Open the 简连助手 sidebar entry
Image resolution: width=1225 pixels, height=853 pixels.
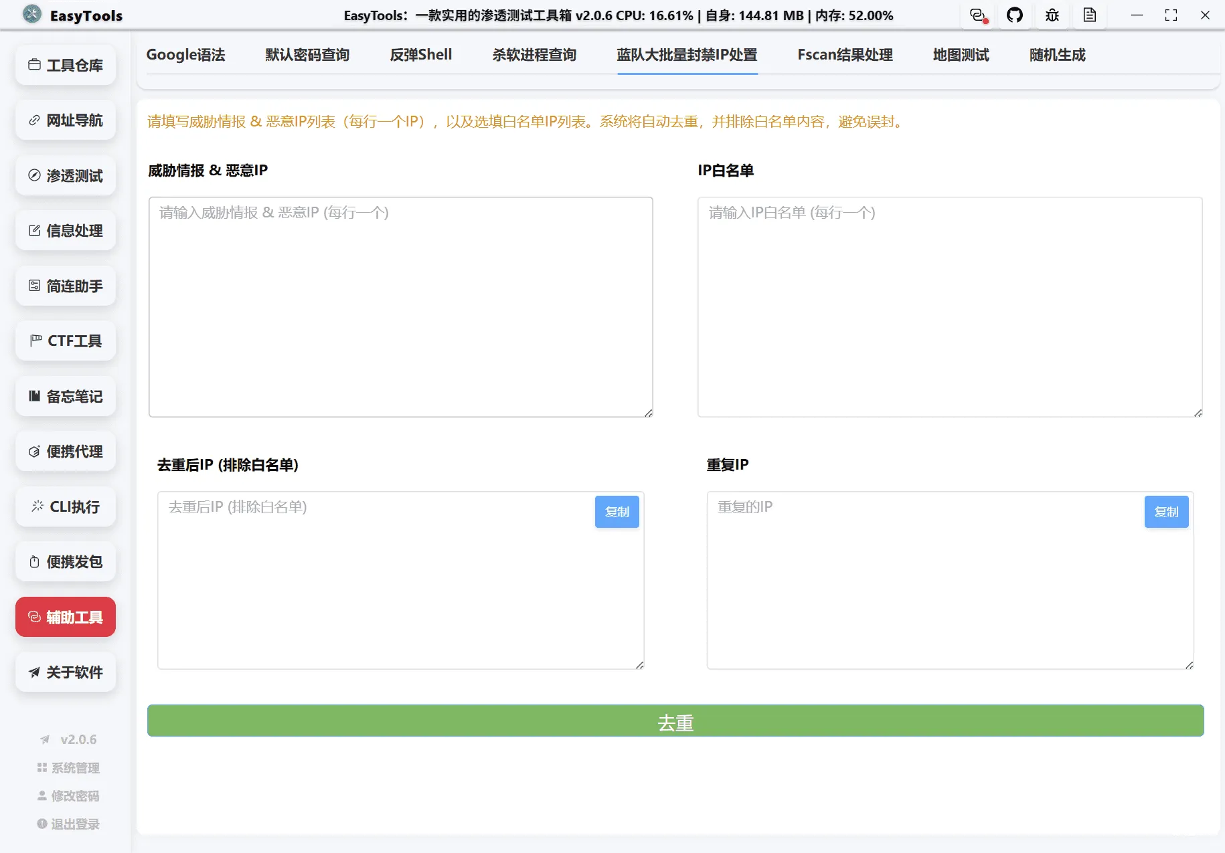click(x=65, y=286)
